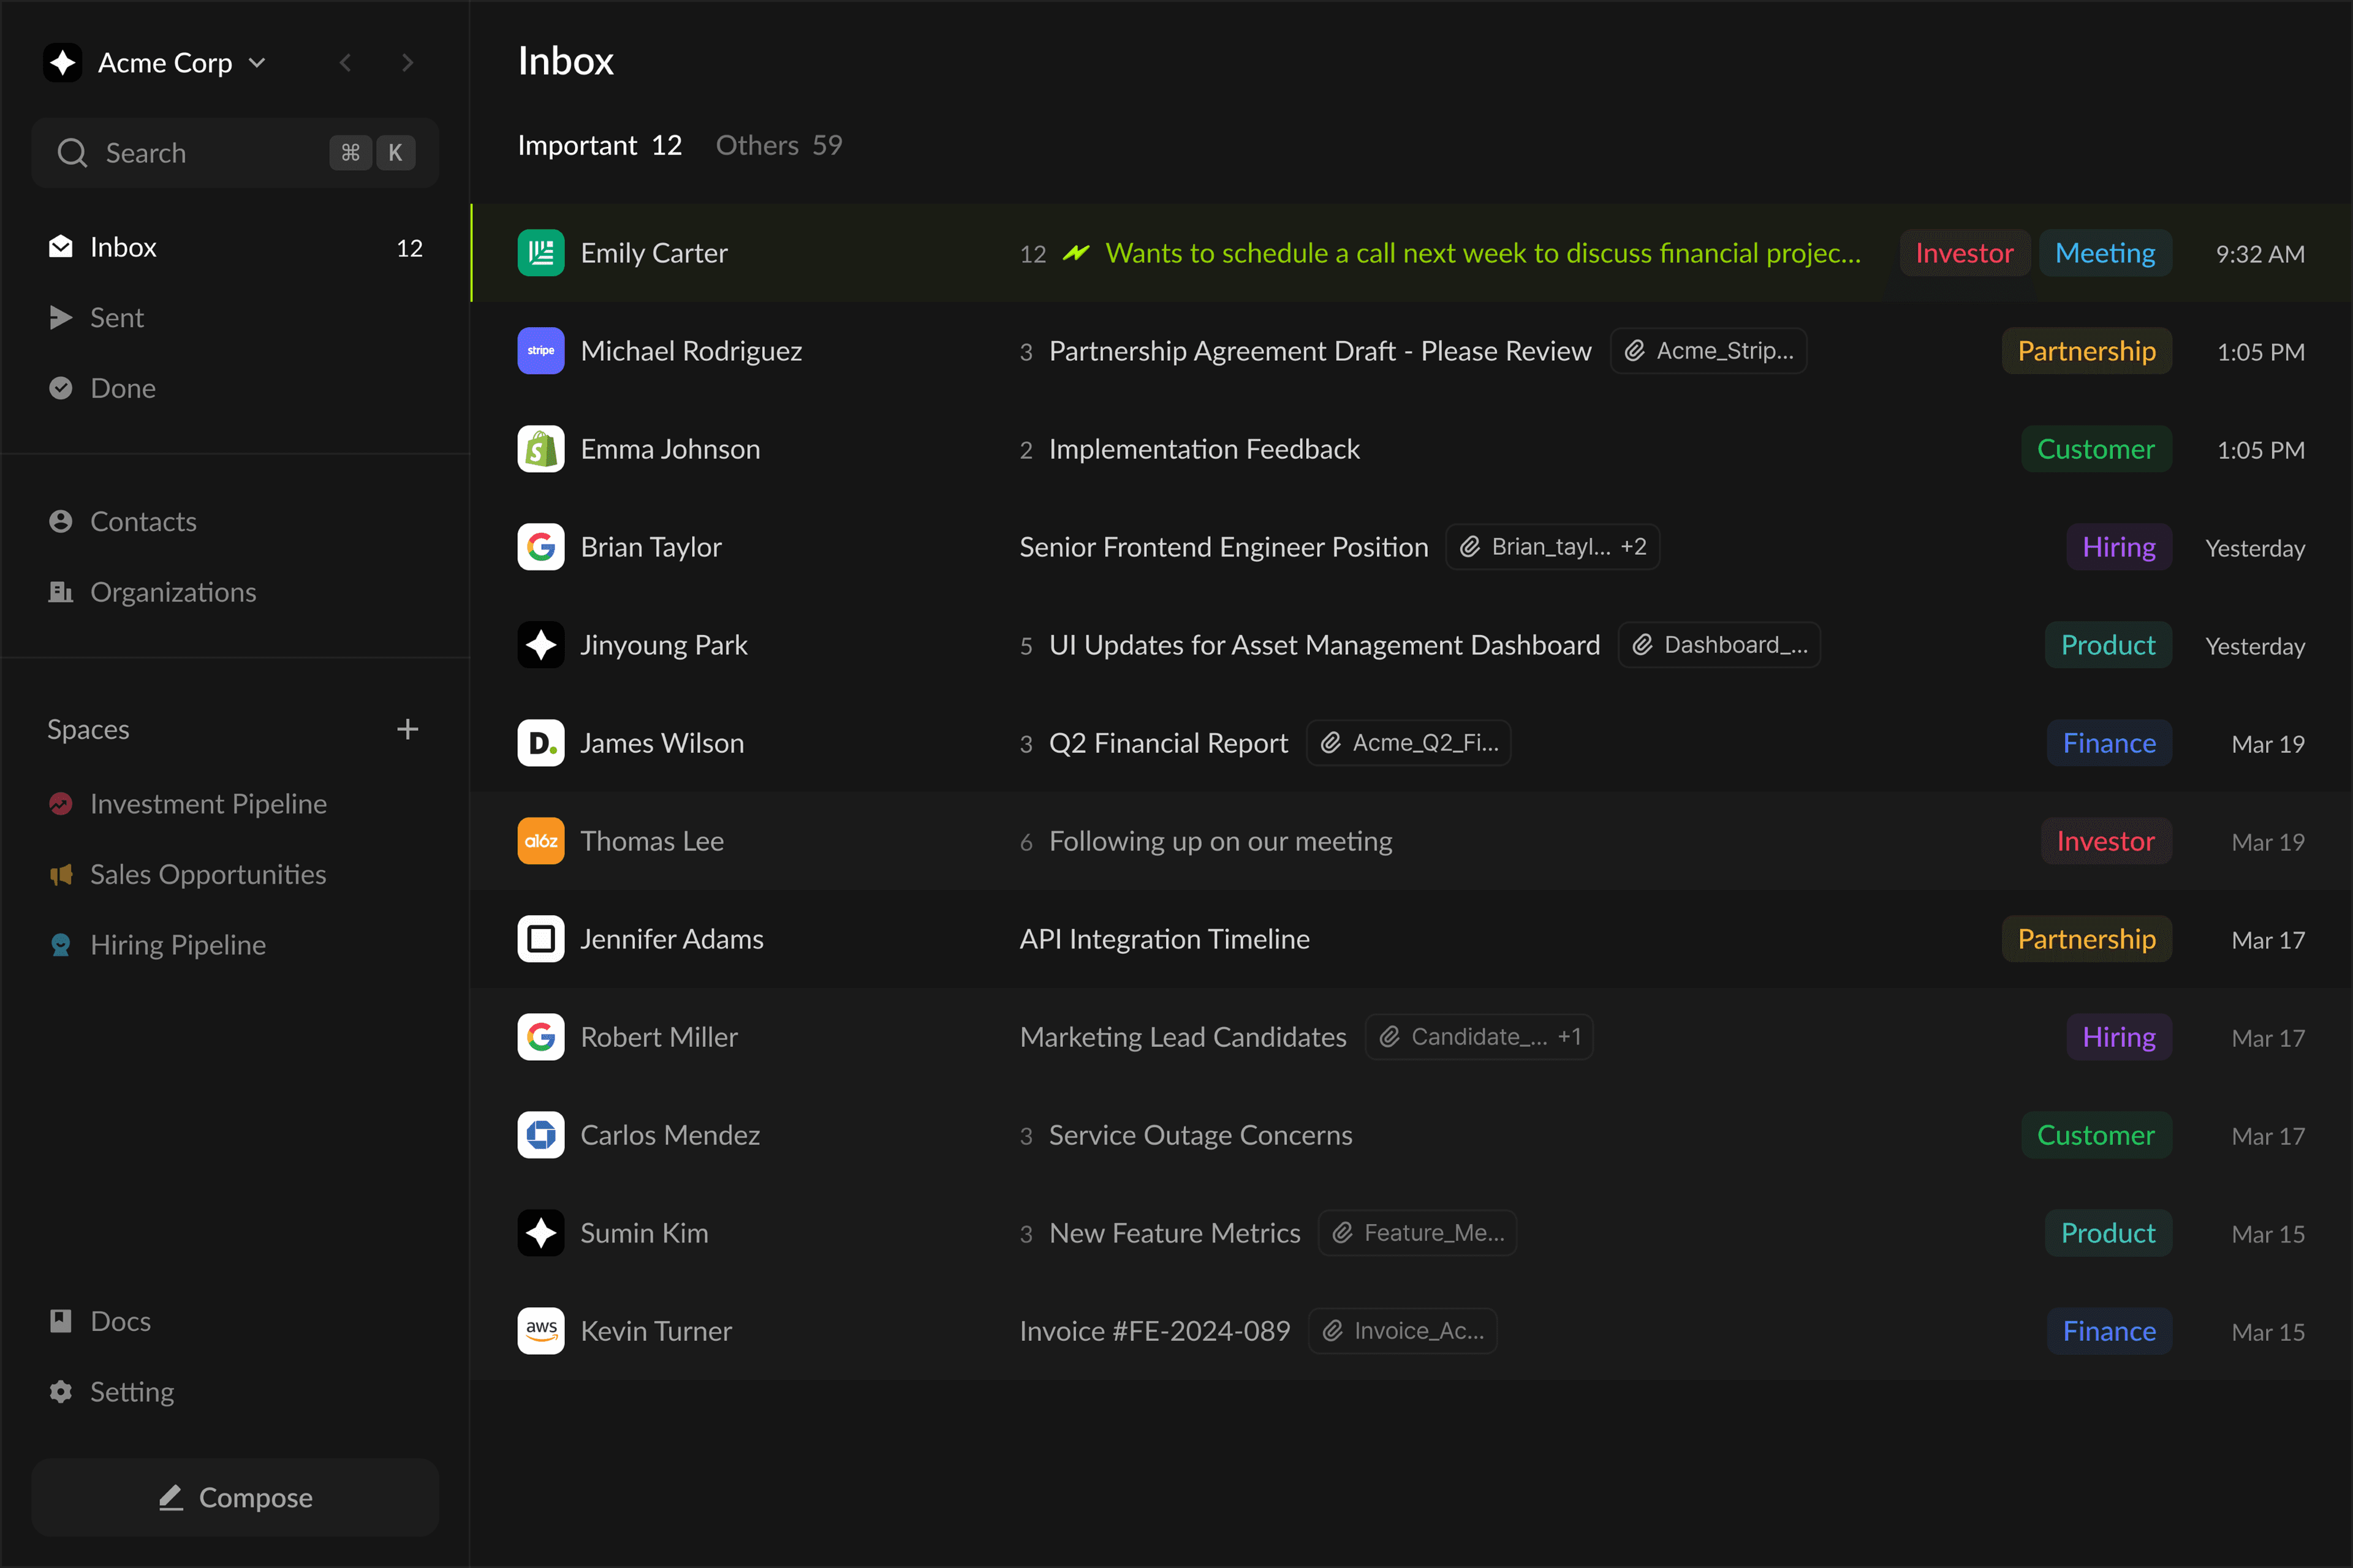Screen dimensions: 2353x1568
Task: Open "Implementation Feedback" email
Action: coord(1205,449)
